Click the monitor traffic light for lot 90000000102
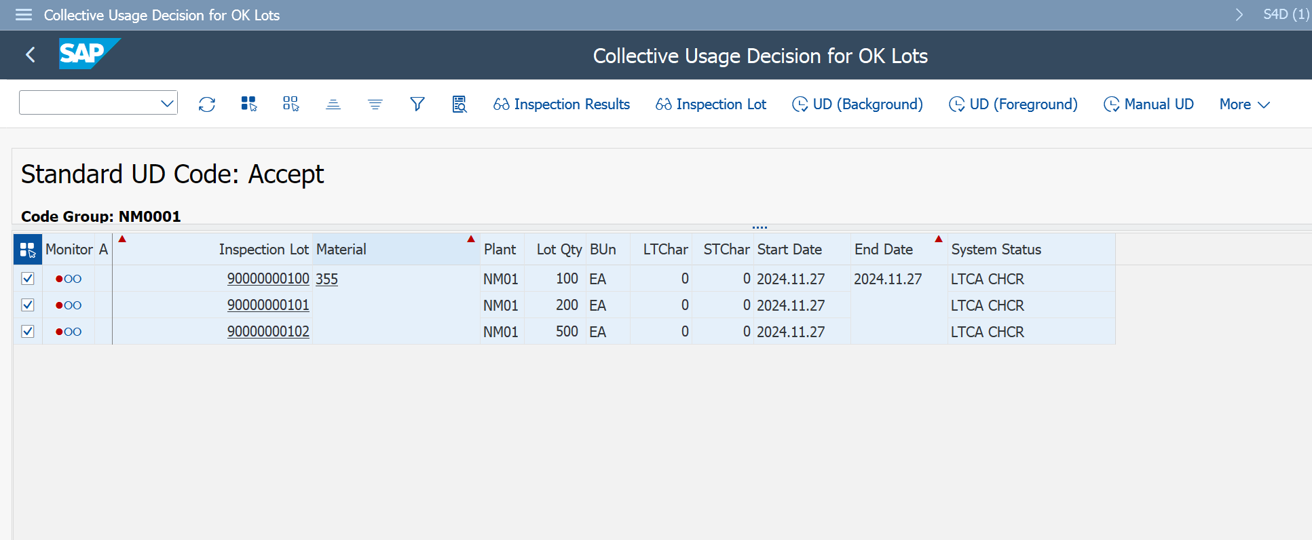Screen dimensions: 1312x540 (69, 332)
